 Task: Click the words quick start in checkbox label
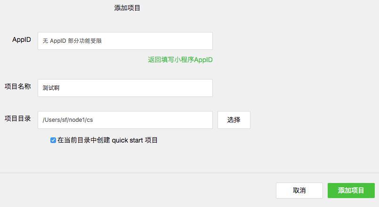(x=127, y=140)
